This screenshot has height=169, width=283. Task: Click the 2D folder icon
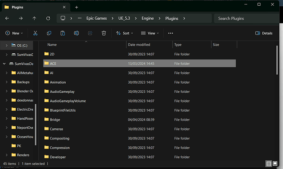tap(46, 54)
